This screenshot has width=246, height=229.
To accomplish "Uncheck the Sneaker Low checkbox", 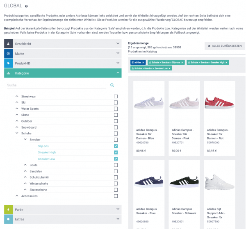I will click(116, 159).
